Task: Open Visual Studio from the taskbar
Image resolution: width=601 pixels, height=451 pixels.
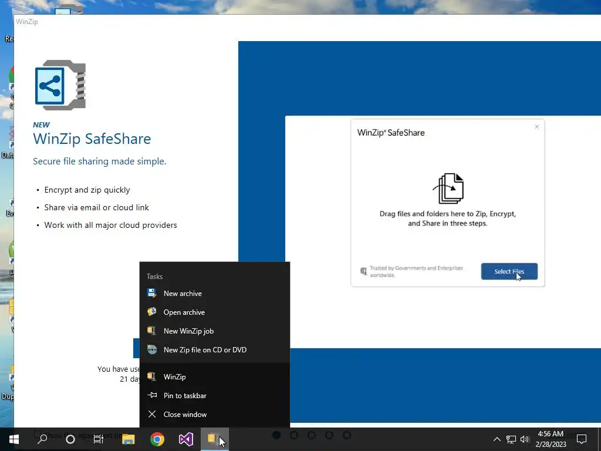Action: coord(186,439)
